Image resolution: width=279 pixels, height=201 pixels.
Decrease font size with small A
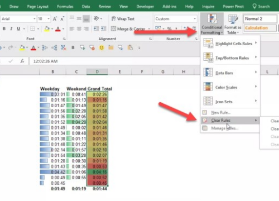click(62, 19)
